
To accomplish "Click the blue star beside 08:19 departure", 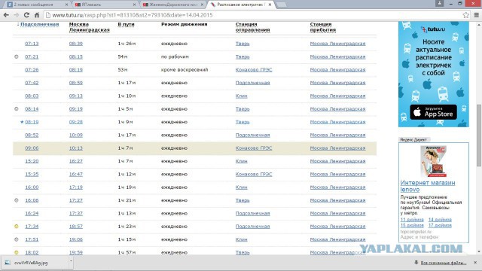I will (22, 122).
